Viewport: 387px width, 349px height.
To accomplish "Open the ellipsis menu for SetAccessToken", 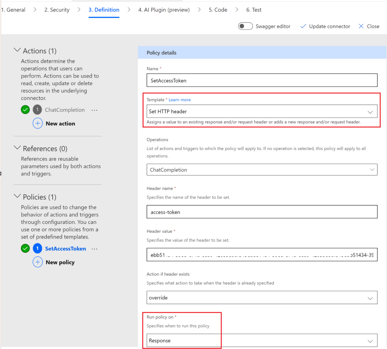I will pyautogui.click(x=95, y=249).
